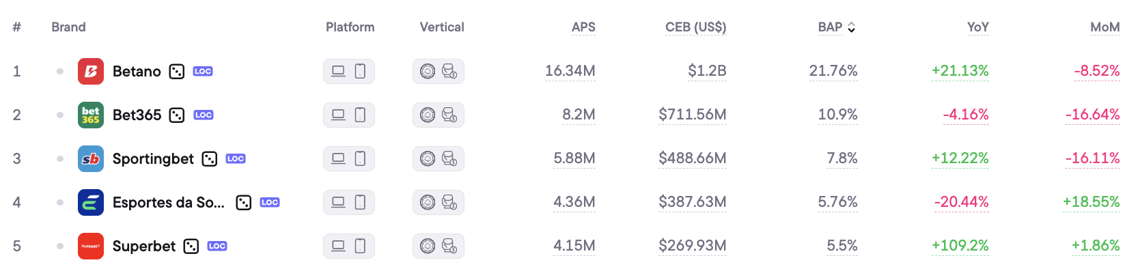Click the CEB (US$) column header

click(696, 27)
